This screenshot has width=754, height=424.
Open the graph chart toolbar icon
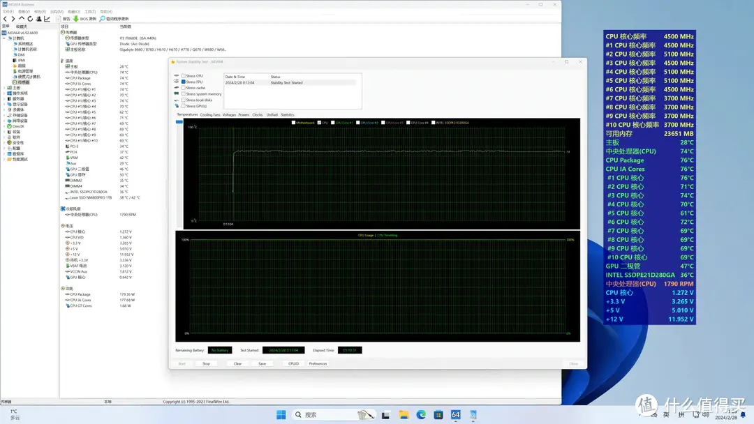47,19
